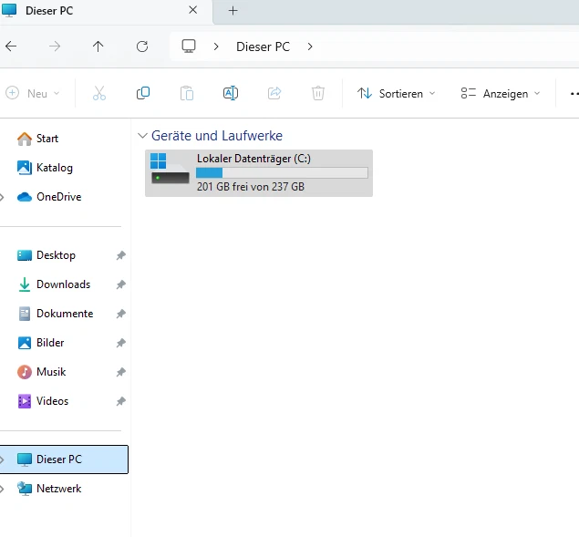Screen dimensions: 579x537
Task: Unpin Dokumente using its pin icon
Action: (121, 314)
